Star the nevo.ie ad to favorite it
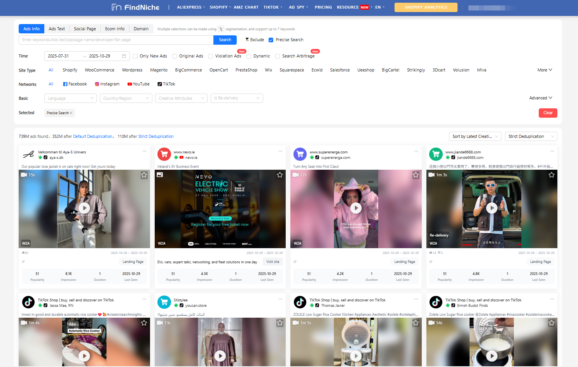Screen dimensions: 578x367 pyautogui.click(x=280, y=175)
